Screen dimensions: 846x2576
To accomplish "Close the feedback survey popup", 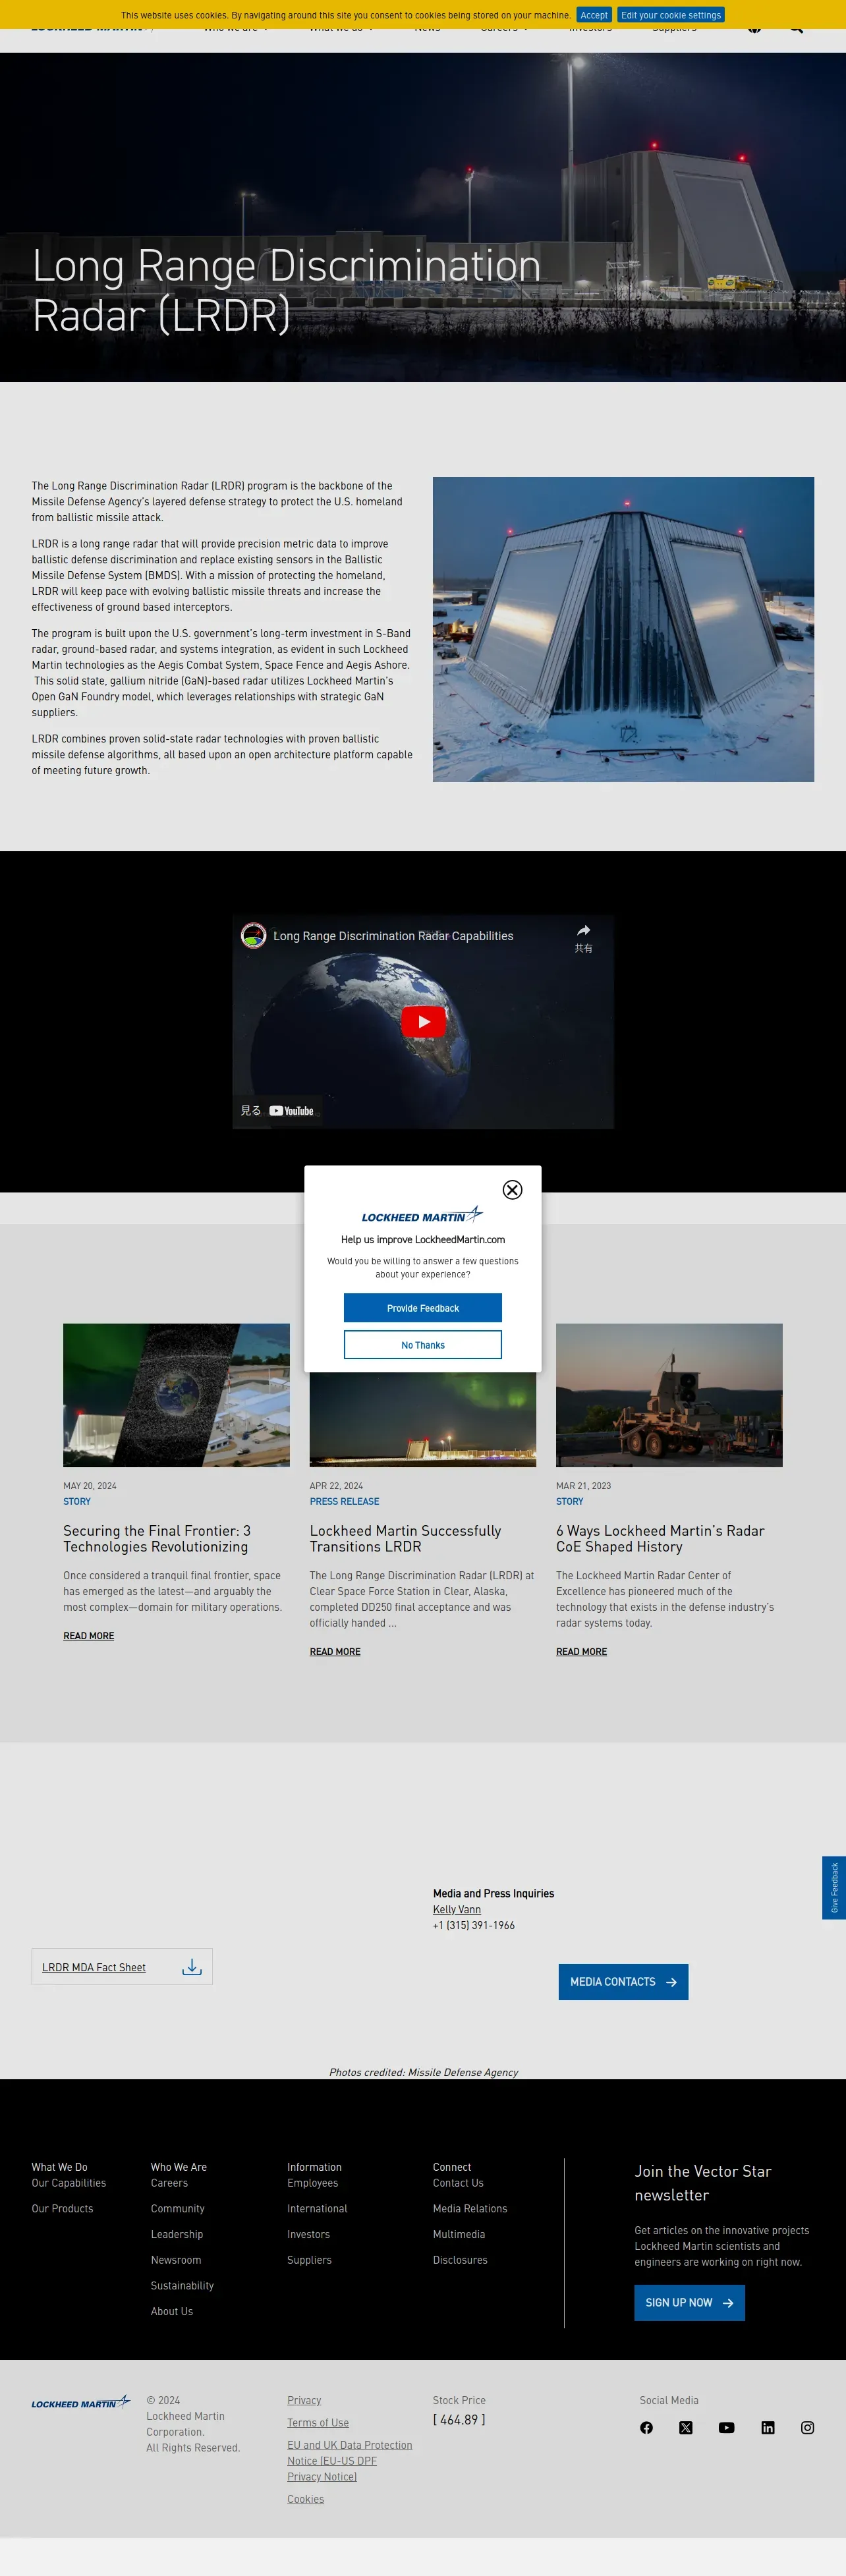I will [512, 1189].
